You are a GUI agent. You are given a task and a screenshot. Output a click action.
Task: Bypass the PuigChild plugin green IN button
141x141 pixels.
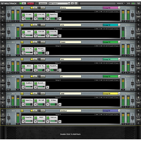23,118
